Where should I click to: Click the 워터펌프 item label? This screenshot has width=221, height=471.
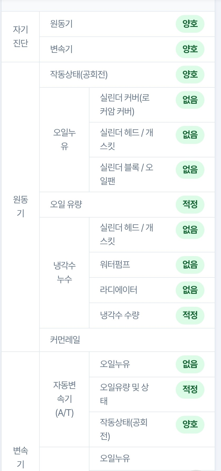coord(115,264)
